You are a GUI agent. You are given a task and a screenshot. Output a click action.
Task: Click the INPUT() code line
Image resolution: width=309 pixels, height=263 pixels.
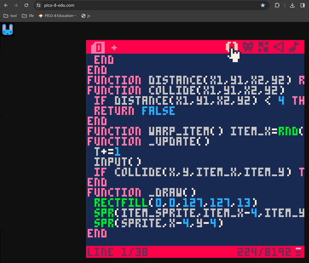tap(118, 162)
